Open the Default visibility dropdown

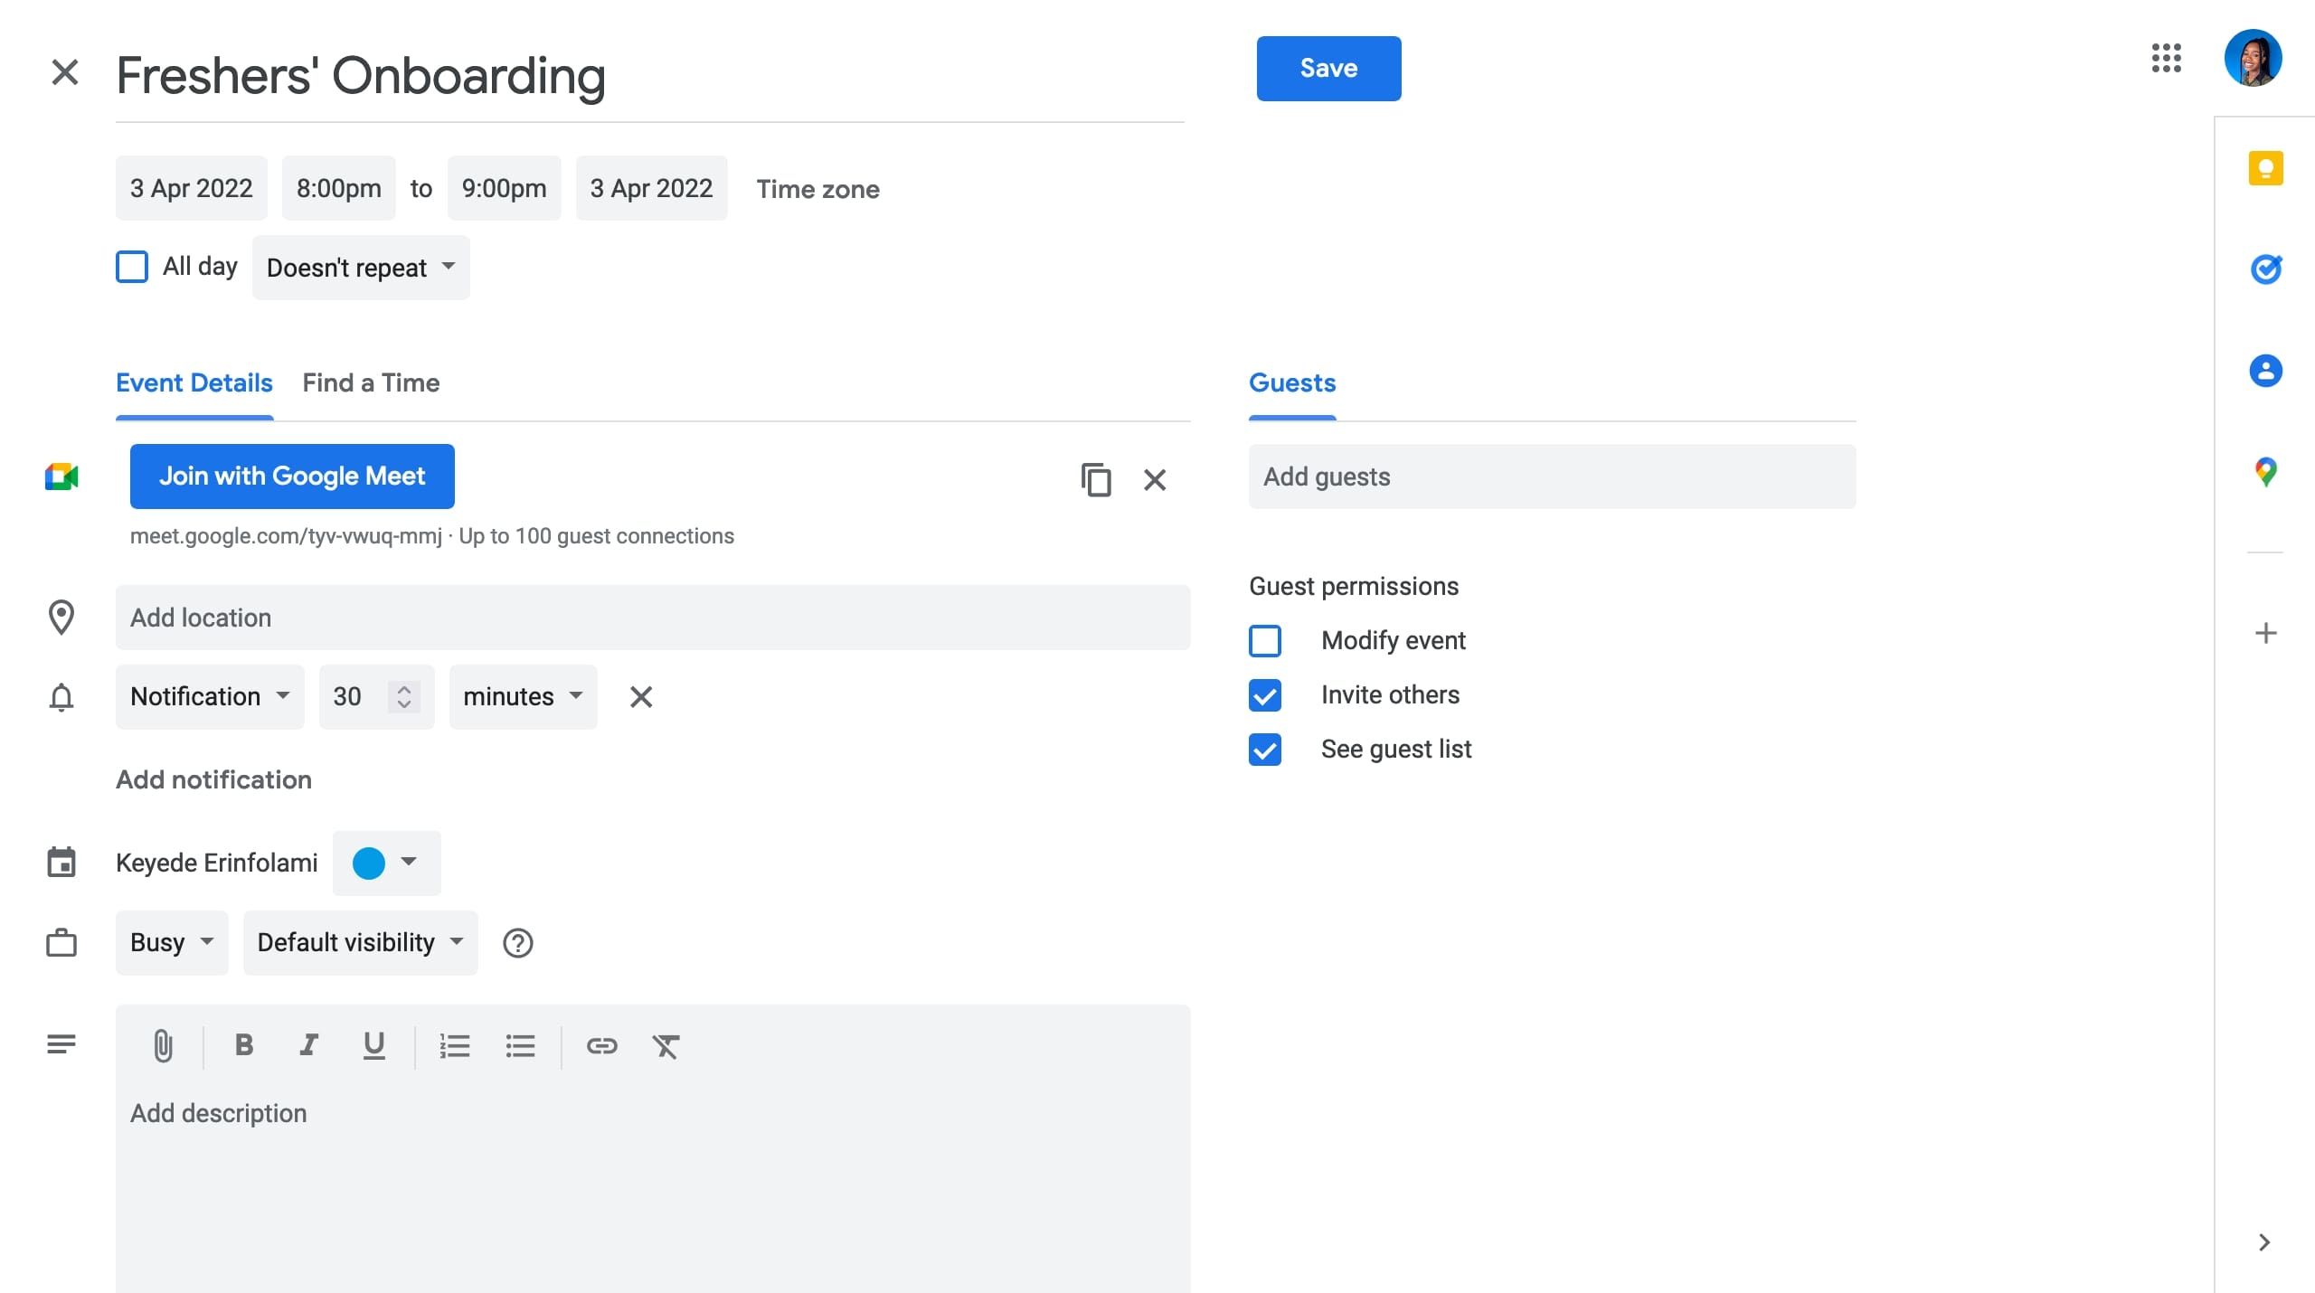[x=359, y=942]
